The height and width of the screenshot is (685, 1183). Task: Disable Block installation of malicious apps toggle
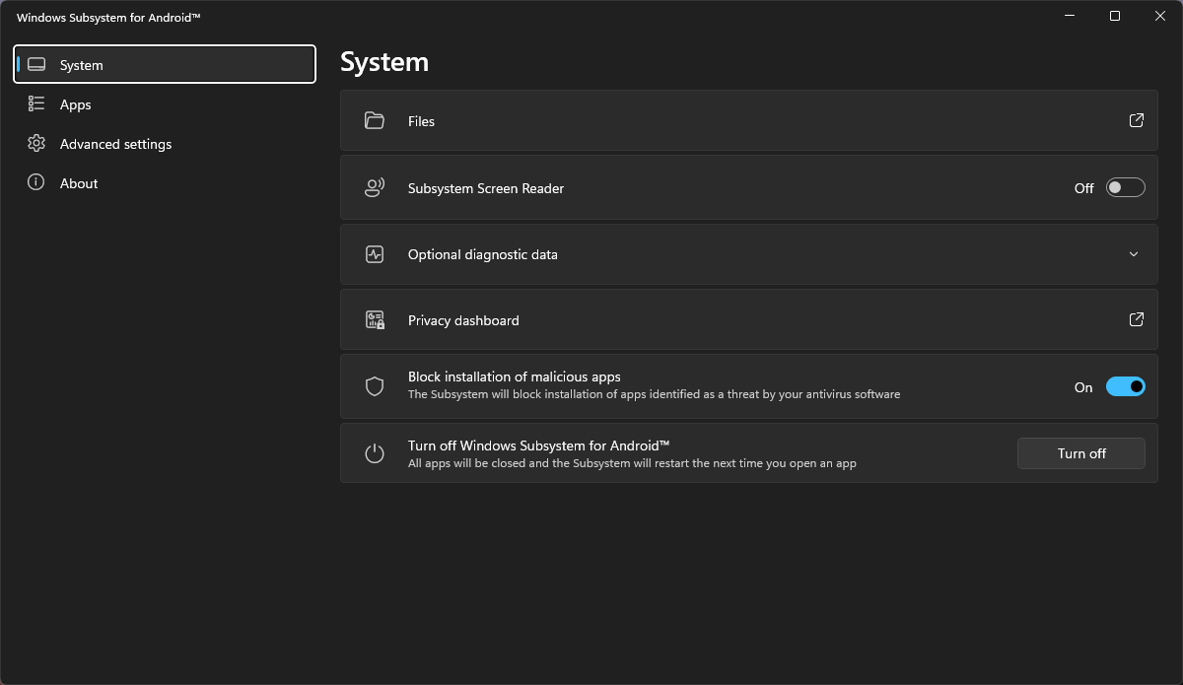coord(1125,387)
